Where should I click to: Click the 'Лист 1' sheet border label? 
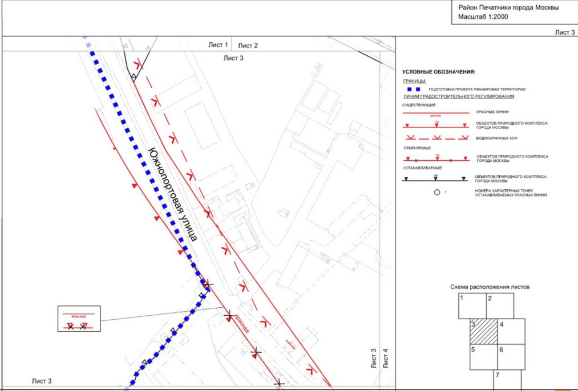[x=218, y=45]
